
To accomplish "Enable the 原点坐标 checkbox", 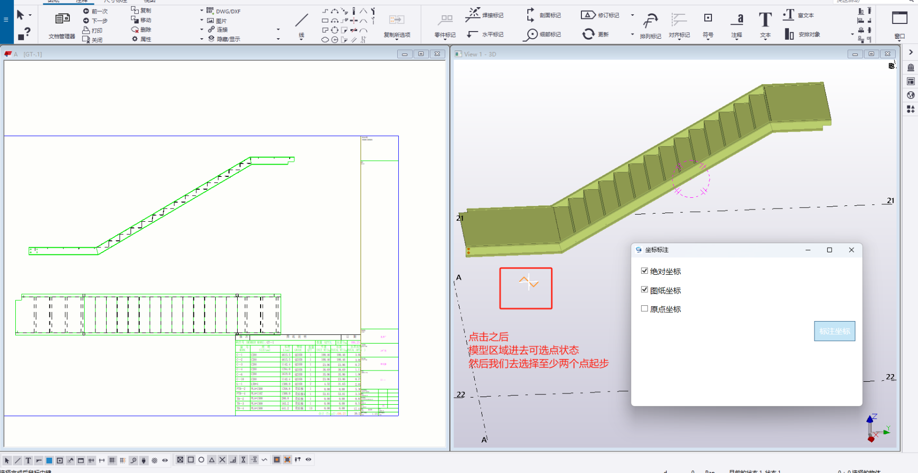I will [x=645, y=309].
